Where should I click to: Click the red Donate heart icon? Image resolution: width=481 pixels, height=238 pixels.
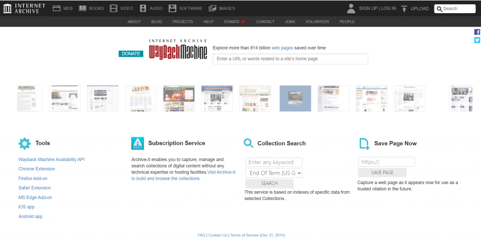tap(243, 22)
